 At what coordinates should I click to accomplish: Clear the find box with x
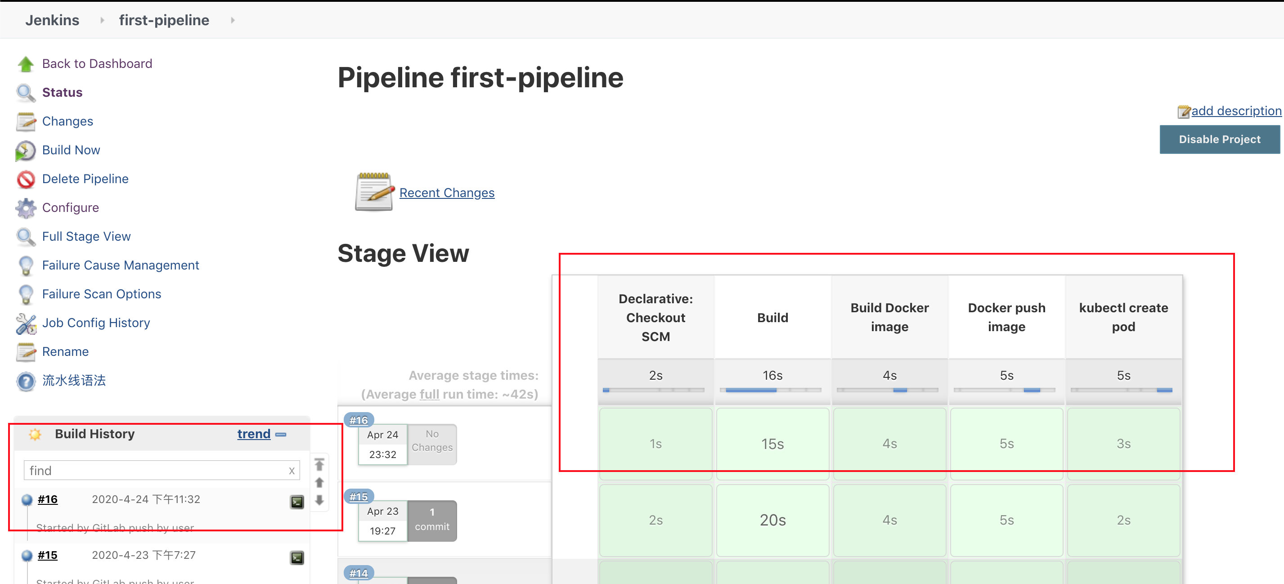292,471
